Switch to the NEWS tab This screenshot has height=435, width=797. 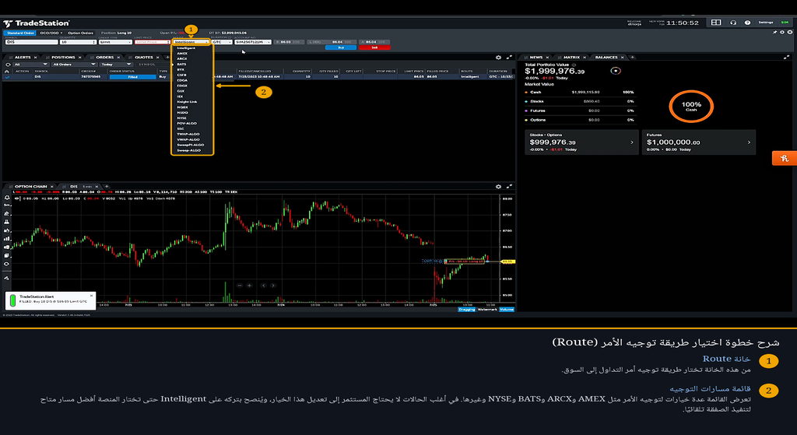(536, 58)
